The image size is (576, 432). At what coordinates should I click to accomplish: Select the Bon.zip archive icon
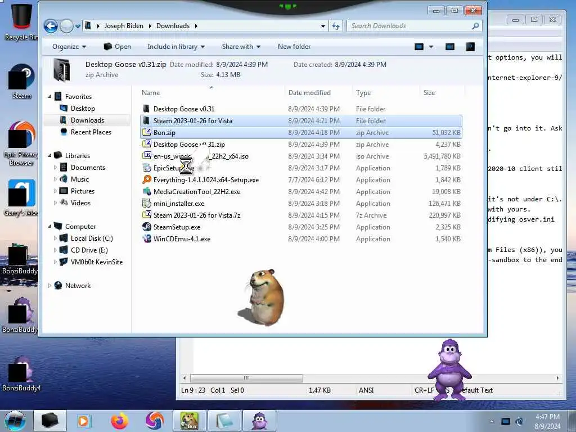point(147,132)
